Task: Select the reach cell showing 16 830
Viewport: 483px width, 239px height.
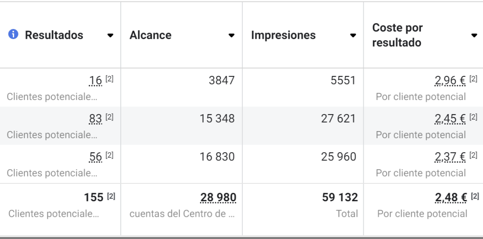Action: pos(182,164)
